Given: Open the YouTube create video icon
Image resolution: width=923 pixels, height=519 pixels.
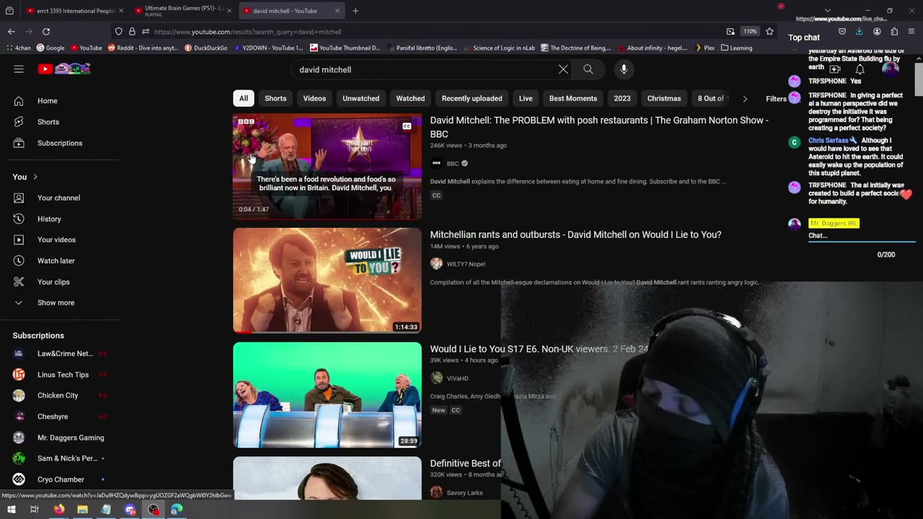Looking at the screenshot, I should point(835,69).
